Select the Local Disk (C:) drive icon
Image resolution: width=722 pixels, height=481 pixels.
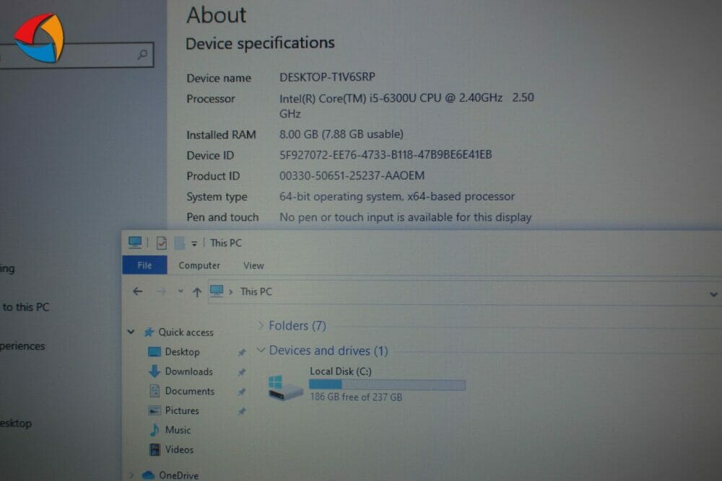[285, 387]
